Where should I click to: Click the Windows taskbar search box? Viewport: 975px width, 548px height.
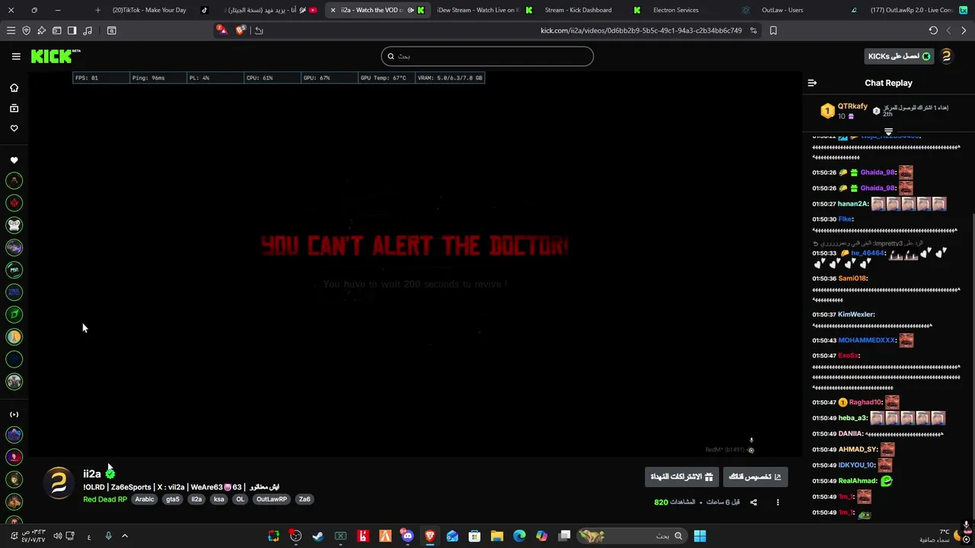click(x=632, y=536)
